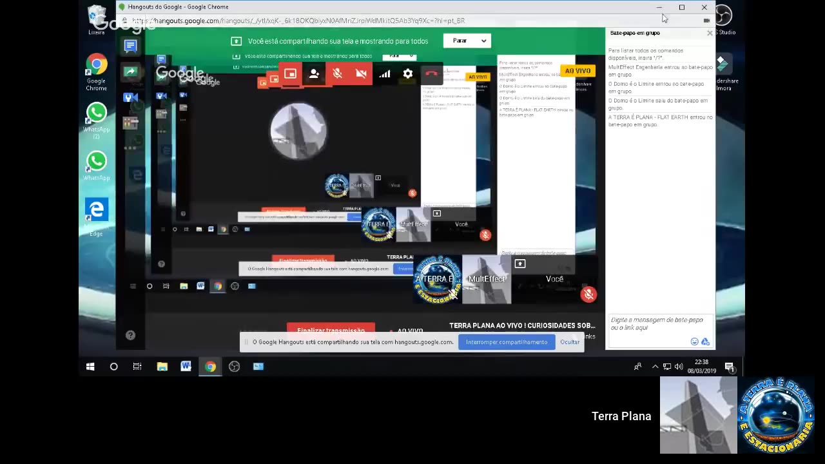Click the Bate-papo em grupo header
The height and width of the screenshot is (464, 825).
pyautogui.click(x=635, y=33)
